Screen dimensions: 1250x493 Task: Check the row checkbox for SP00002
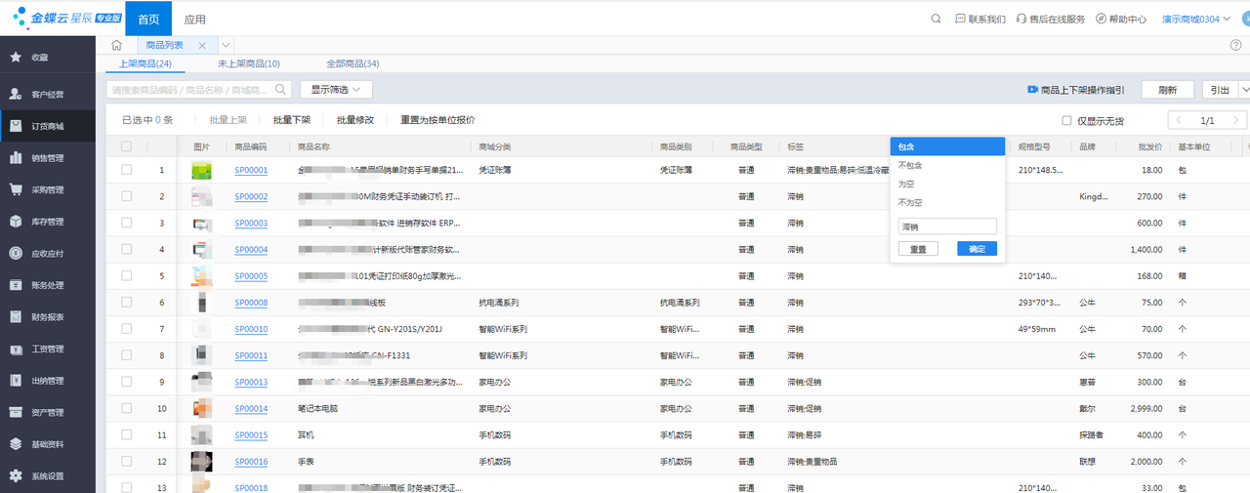click(126, 196)
